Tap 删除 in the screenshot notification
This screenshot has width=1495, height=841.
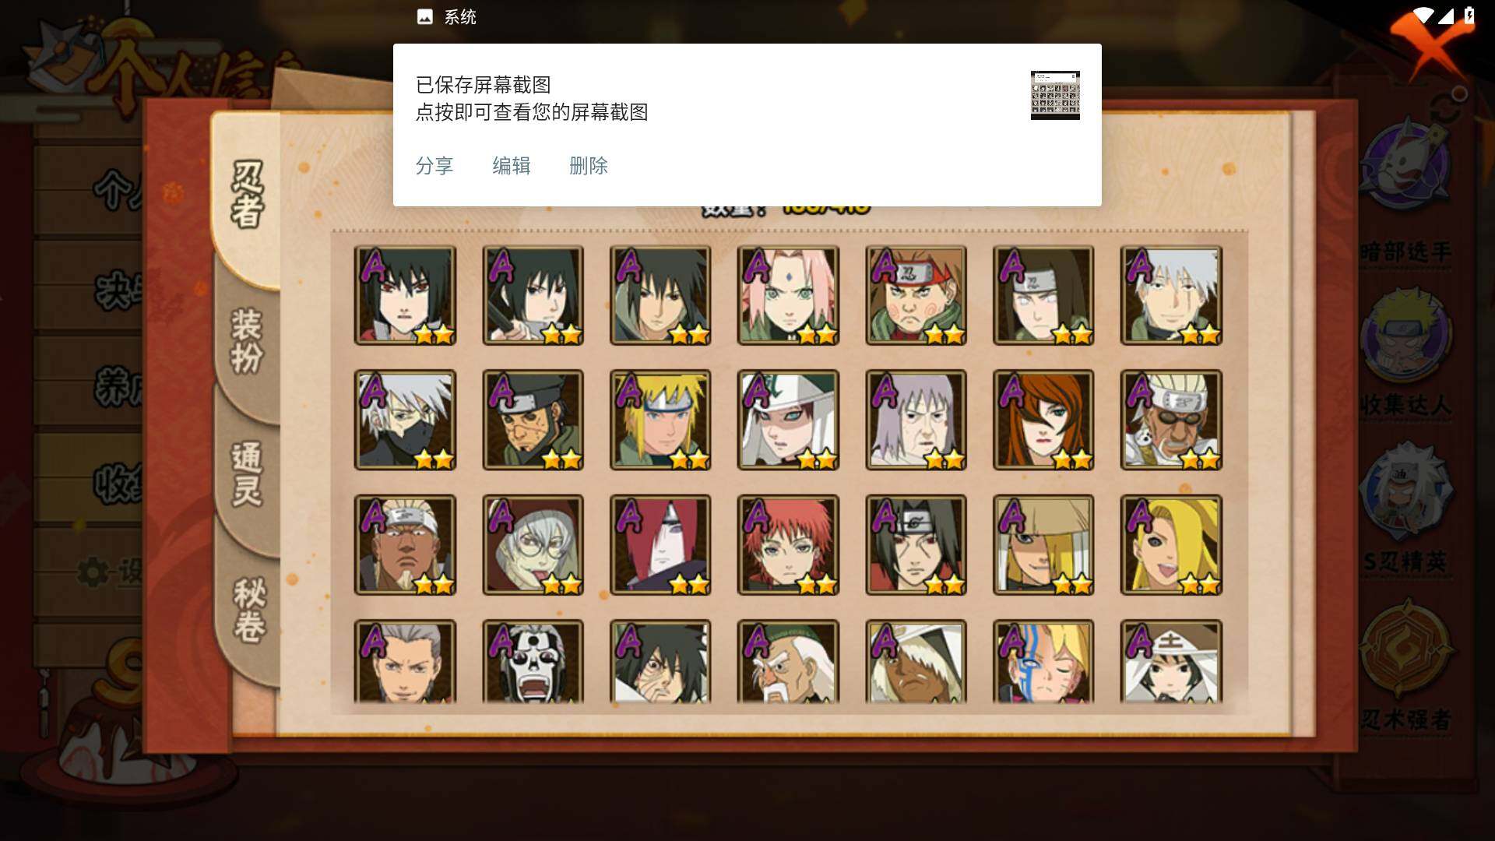(589, 166)
